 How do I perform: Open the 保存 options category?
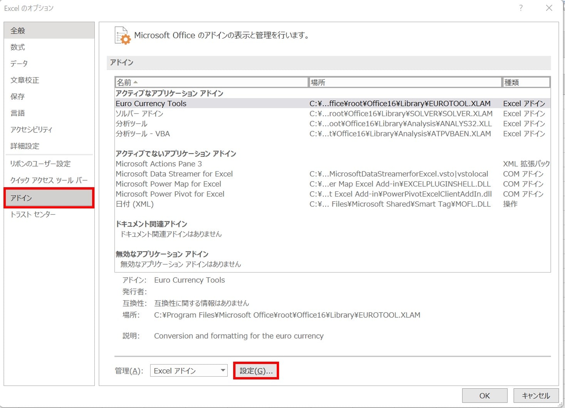(49, 96)
